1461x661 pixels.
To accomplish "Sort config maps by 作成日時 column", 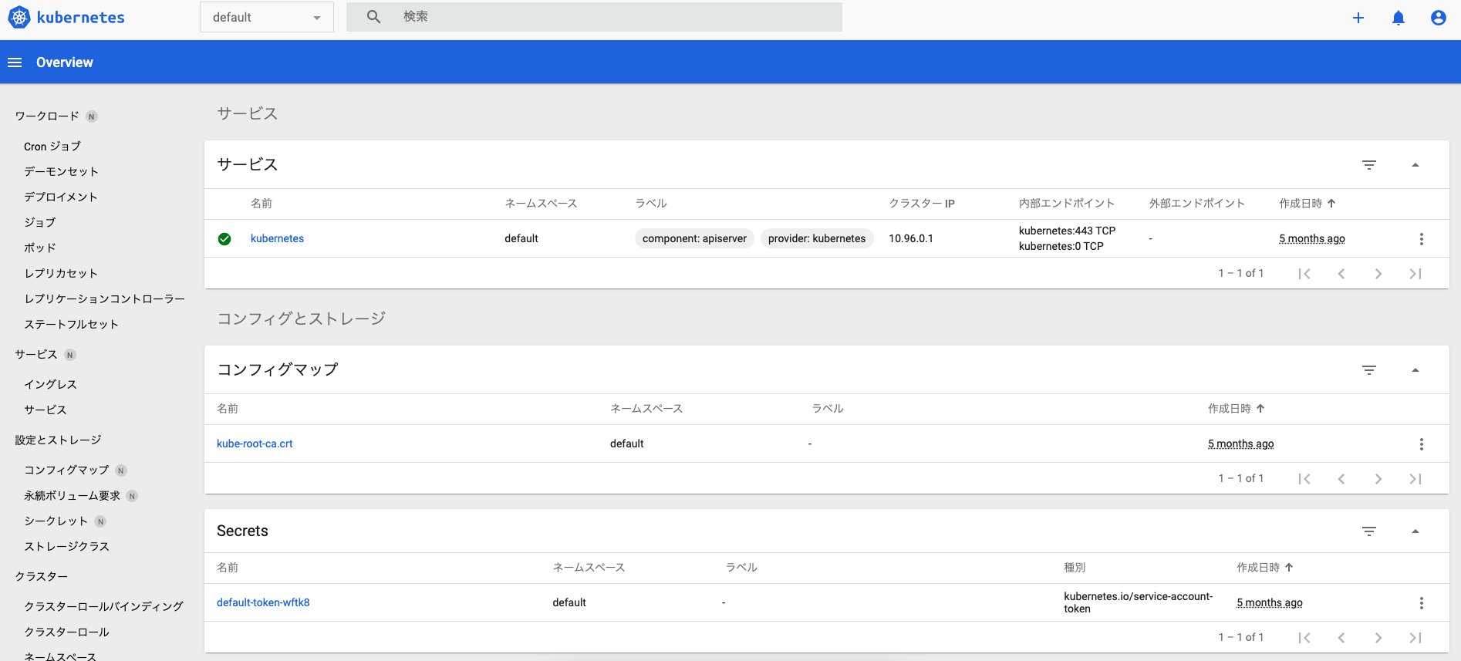I will coord(1237,409).
